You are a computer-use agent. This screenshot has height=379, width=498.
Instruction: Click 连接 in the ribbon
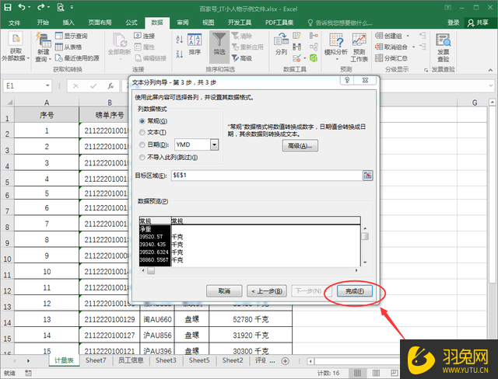pyautogui.click(x=145, y=36)
